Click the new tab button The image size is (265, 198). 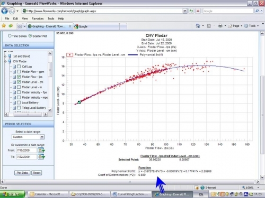pos(123,26)
